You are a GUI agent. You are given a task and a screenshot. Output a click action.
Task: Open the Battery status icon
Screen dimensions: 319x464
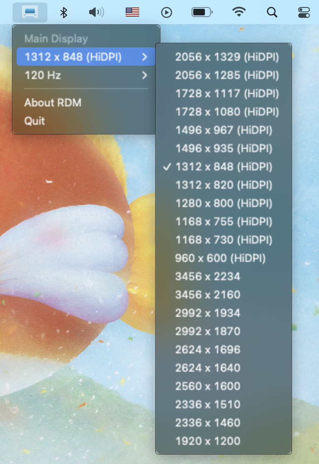(x=202, y=12)
